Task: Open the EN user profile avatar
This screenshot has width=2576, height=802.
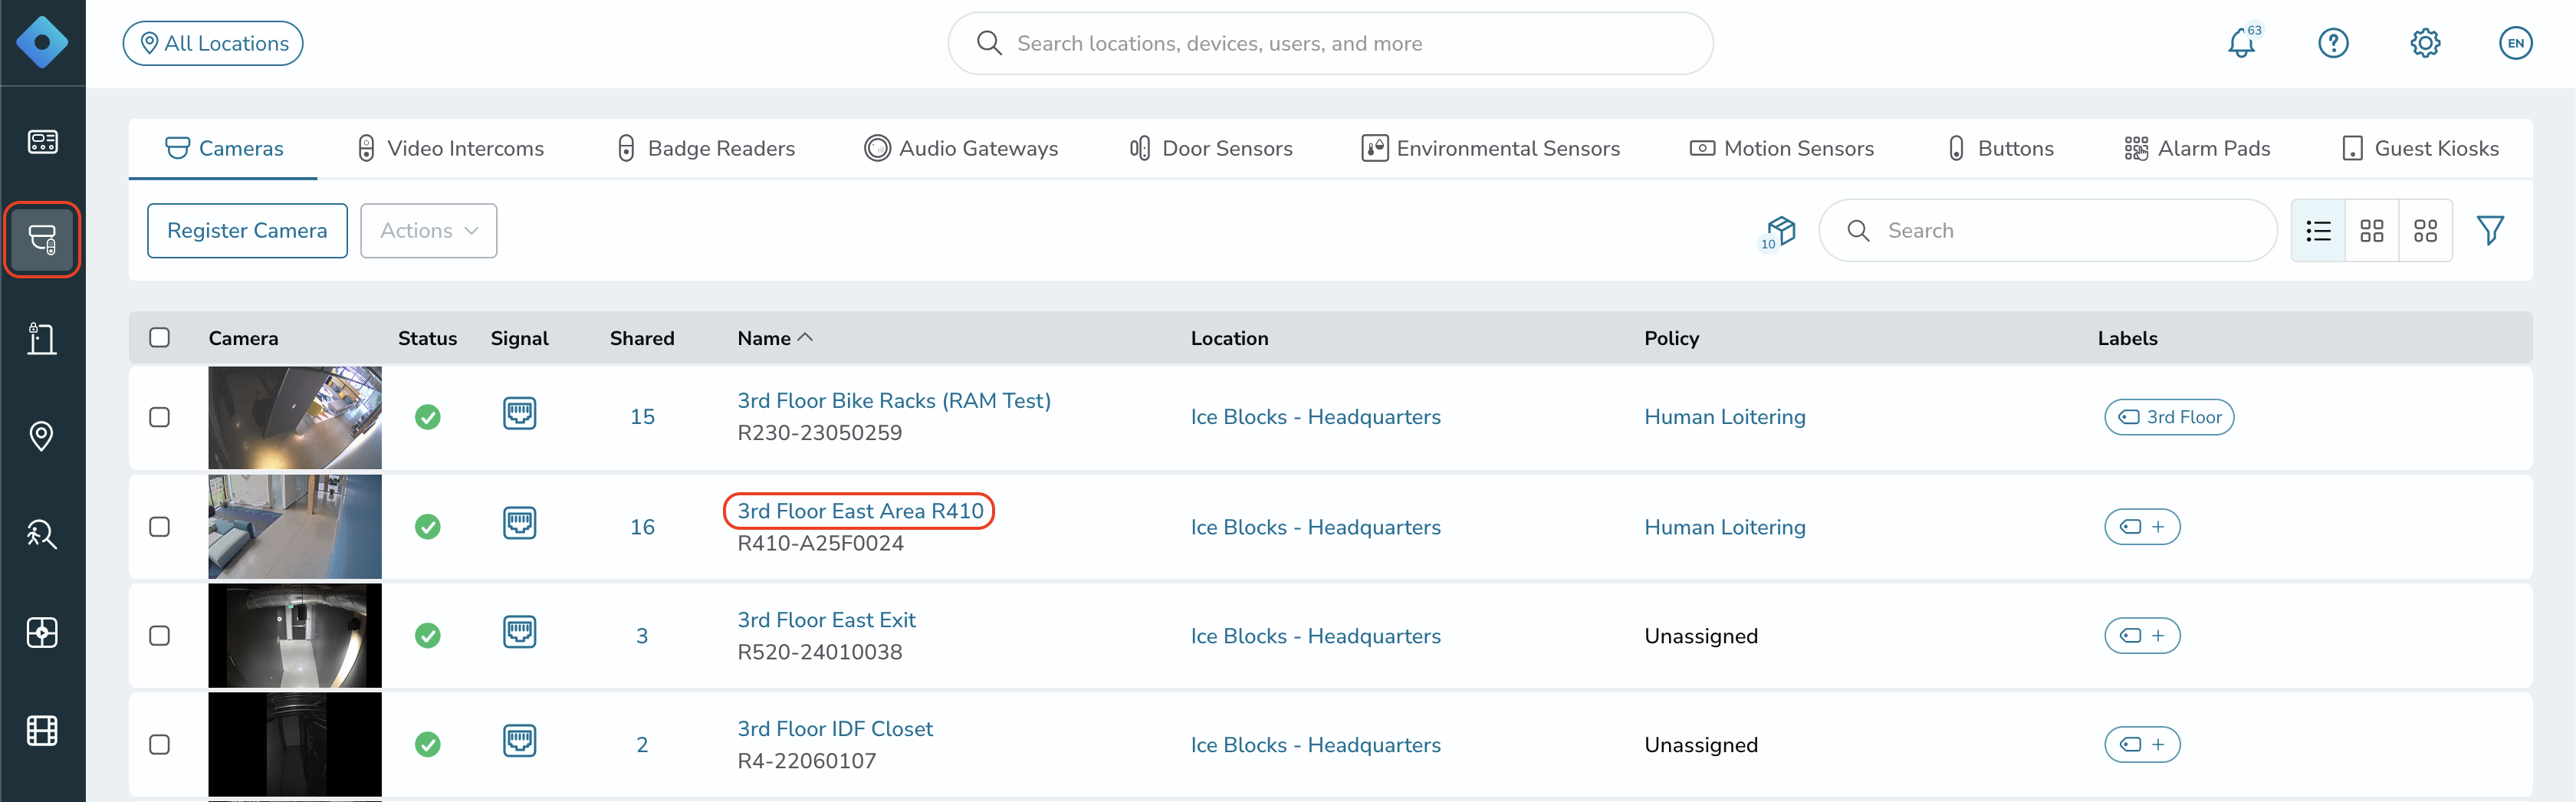Action: (2516, 43)
